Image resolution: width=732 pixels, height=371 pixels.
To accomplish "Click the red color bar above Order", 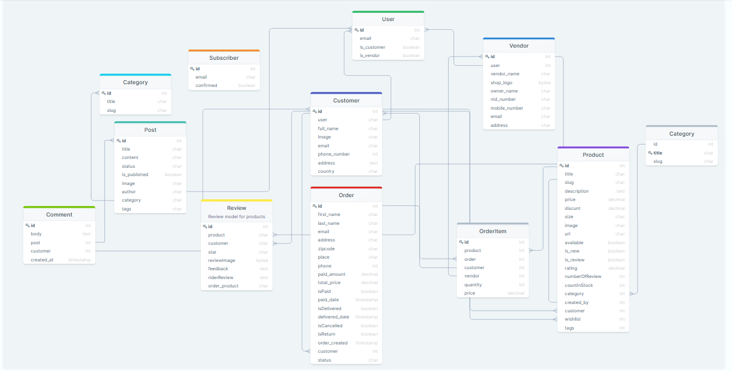I will [346, 188].
